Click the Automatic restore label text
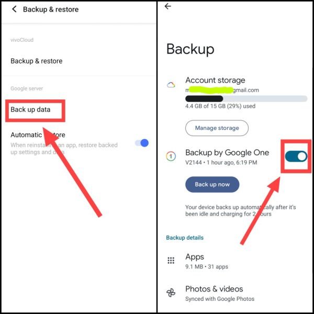Image resolution: width=314 pixels, height=314 pixels. 38,135
